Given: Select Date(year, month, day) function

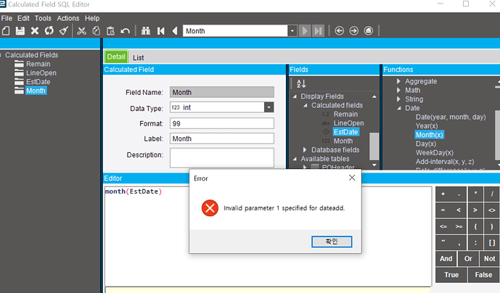Looking at the screenshot, I should [451, 117].
